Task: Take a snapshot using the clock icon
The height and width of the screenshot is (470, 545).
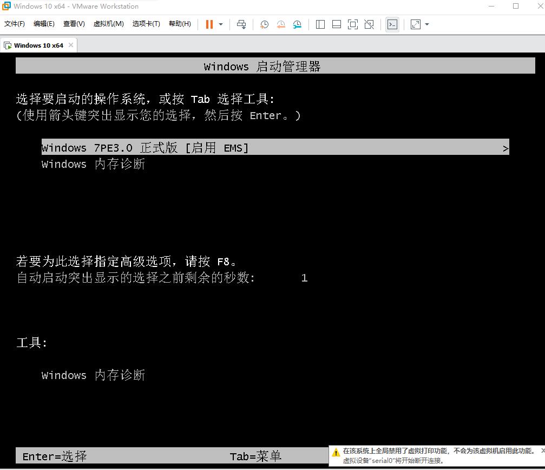Action: [x=264, y=24]
